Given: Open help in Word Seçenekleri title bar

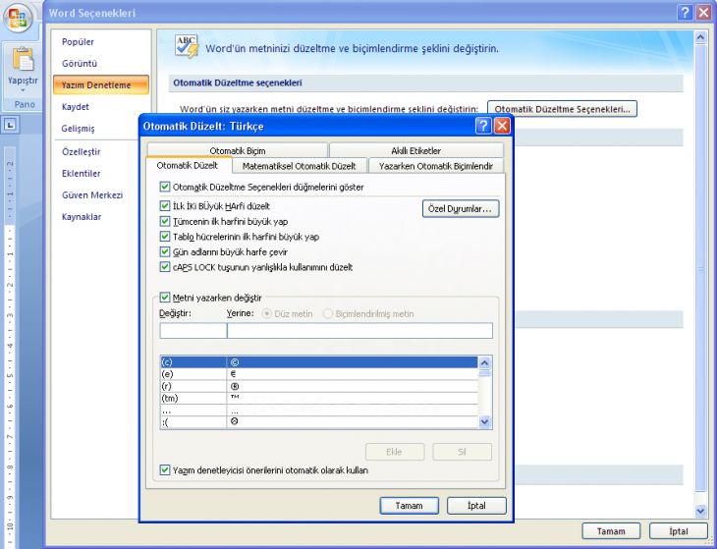Looking at the screenshot, I should coord(685,13).
